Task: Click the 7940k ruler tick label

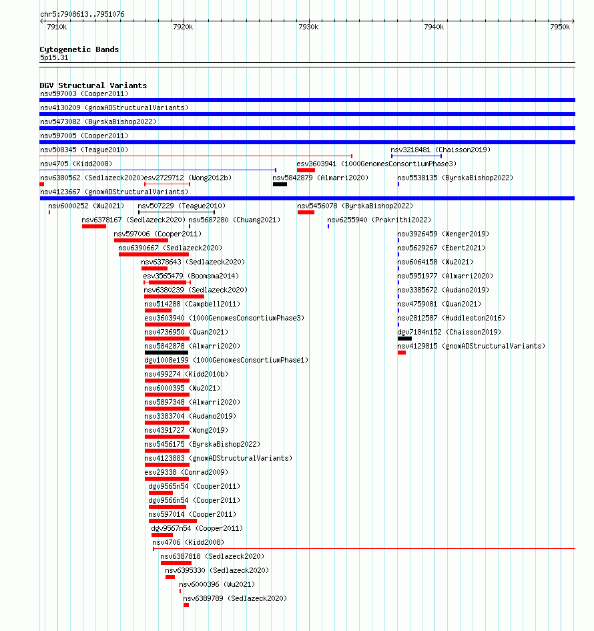Action: point(434,27)
